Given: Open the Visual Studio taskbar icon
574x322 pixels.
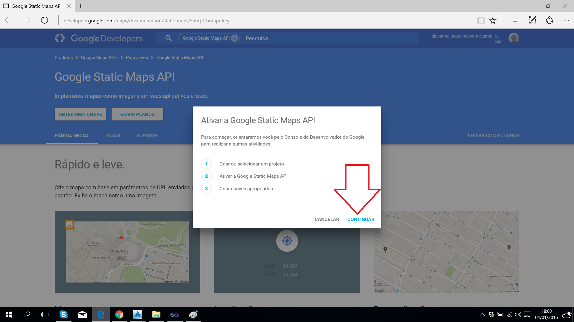Looking at the screenshot, I should coord(175,315).
